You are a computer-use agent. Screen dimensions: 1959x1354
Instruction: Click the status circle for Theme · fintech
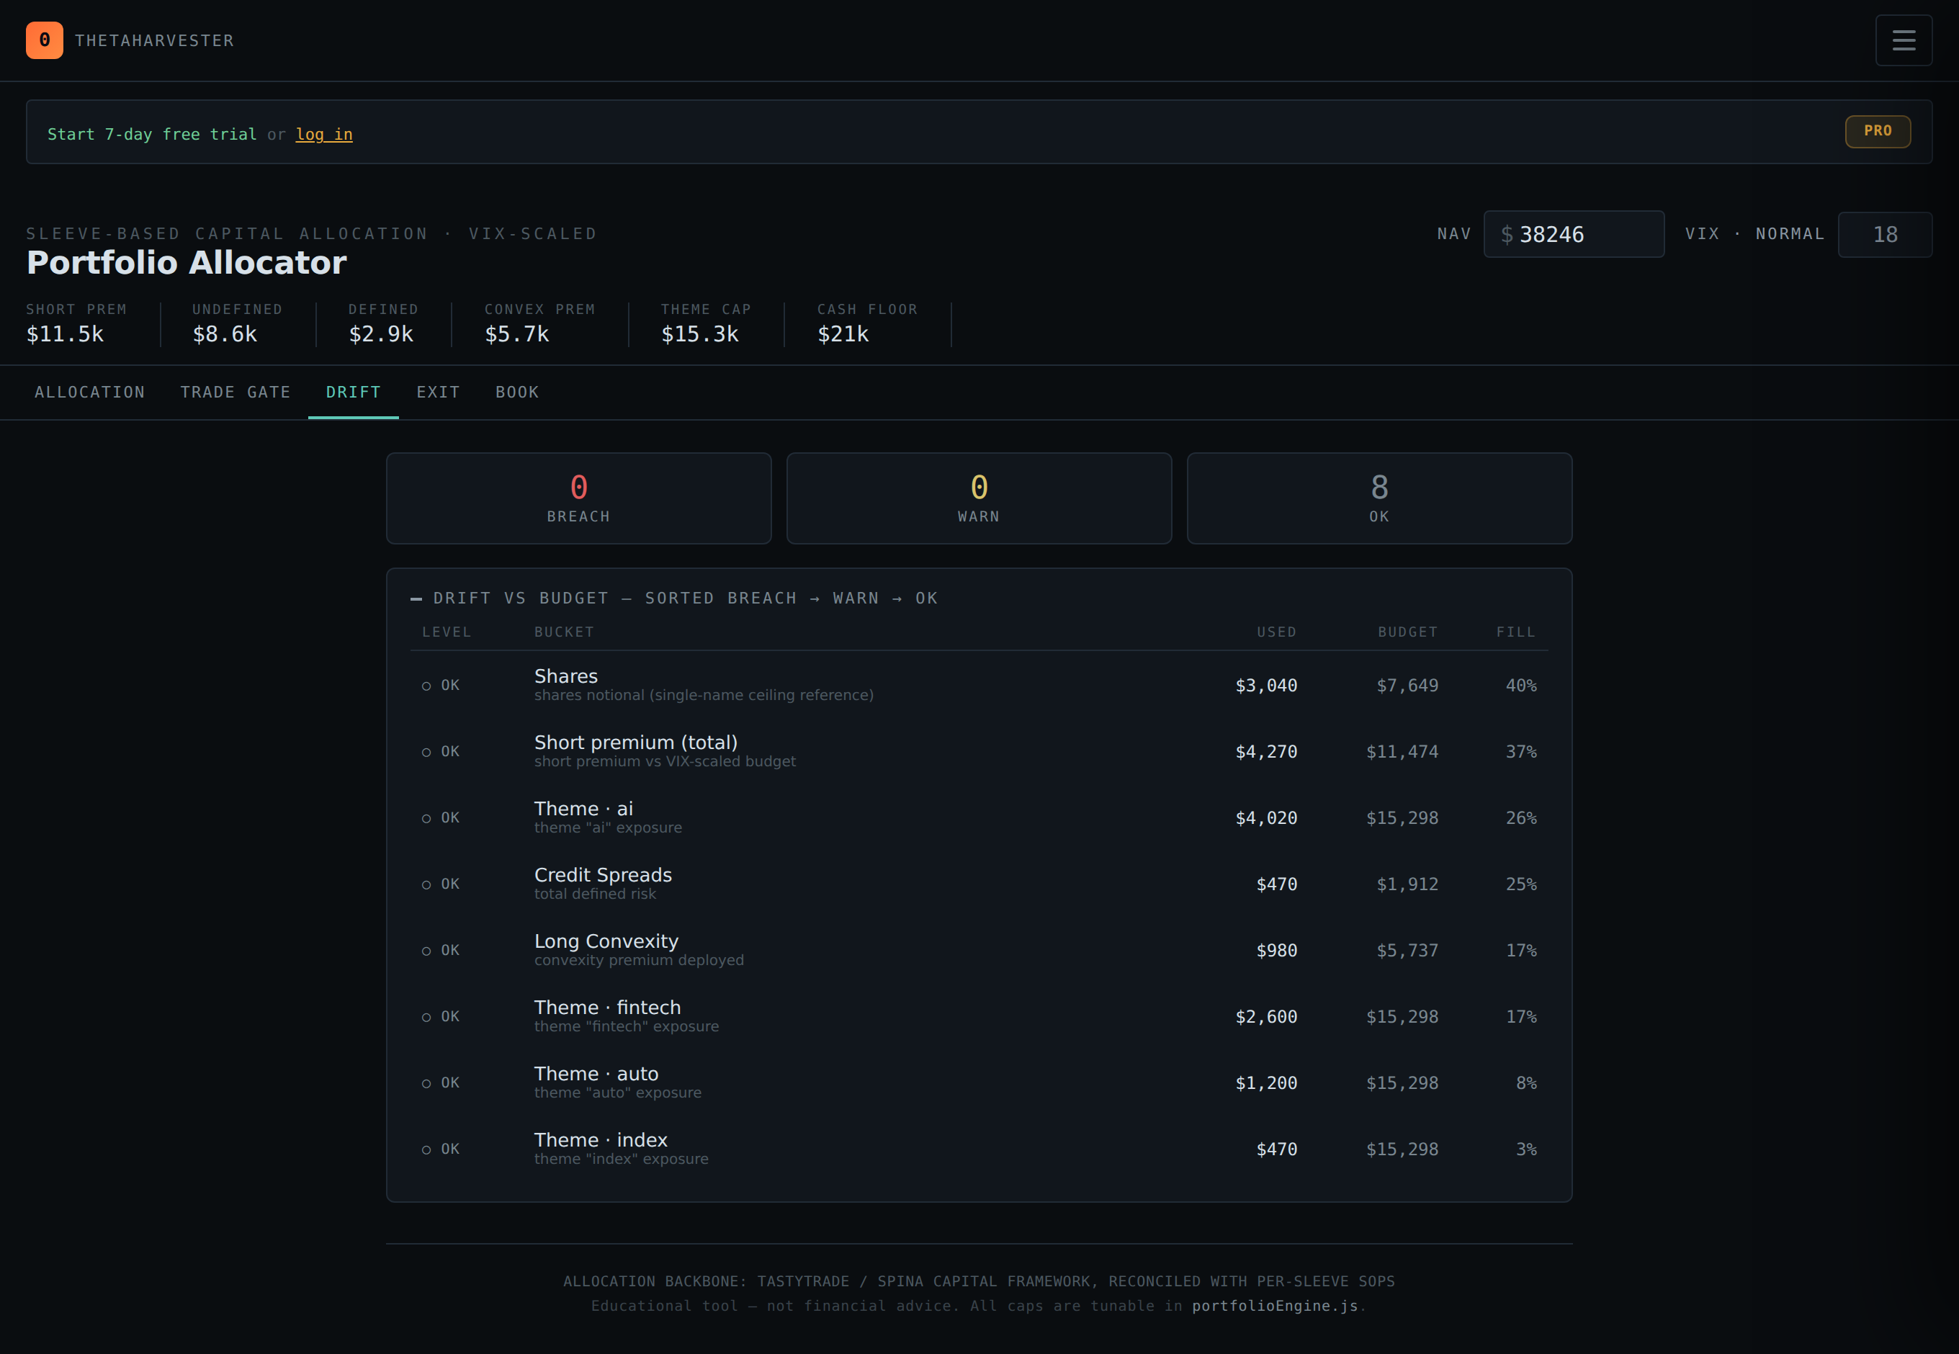click(426, 1016)
